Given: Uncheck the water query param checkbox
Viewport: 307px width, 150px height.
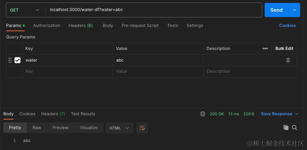Looking at the screenshot, I should coord(17,60).
